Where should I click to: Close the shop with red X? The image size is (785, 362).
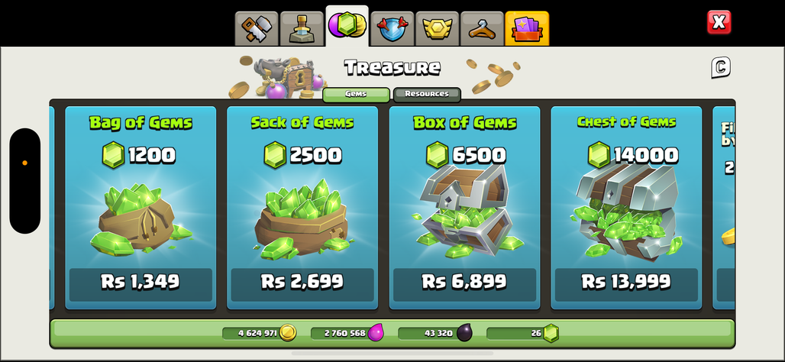point(719,22)
